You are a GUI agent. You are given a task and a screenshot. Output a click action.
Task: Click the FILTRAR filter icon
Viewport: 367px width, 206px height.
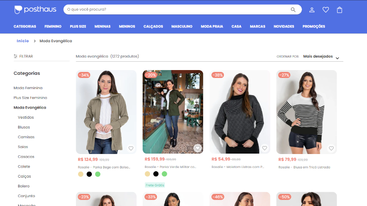pyautogui.click(x=15, y=56)
